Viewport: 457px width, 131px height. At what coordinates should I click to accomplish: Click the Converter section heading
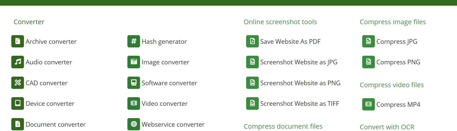(29, 22)
